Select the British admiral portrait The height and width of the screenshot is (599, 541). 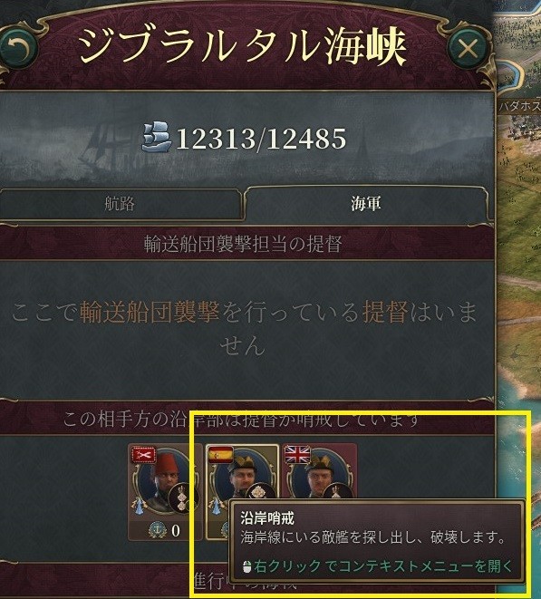(x=319, y=475)
